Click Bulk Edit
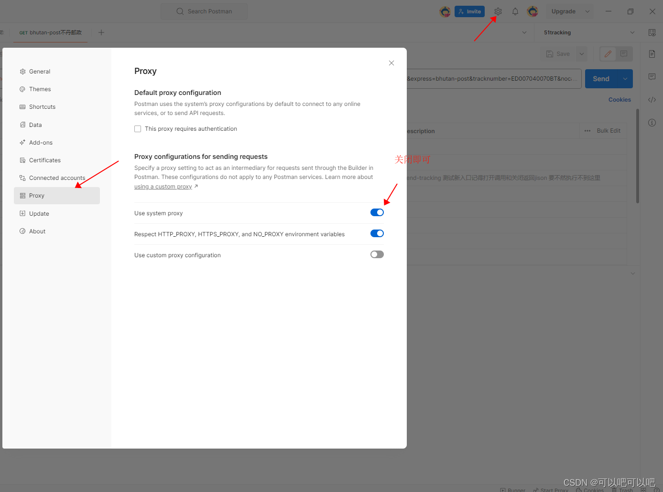This screenshot has height=492, width=663. tap(609, 131)
